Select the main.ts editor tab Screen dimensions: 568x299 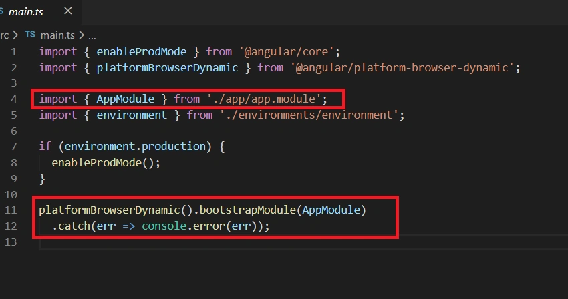pos(36,11)
